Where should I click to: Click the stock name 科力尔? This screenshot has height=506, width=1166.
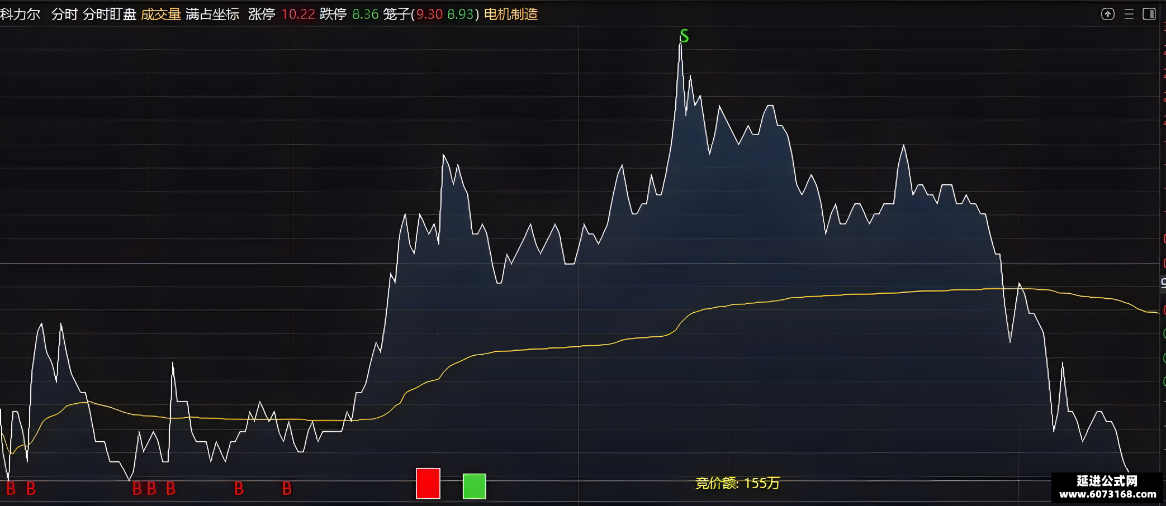point(20,14)
